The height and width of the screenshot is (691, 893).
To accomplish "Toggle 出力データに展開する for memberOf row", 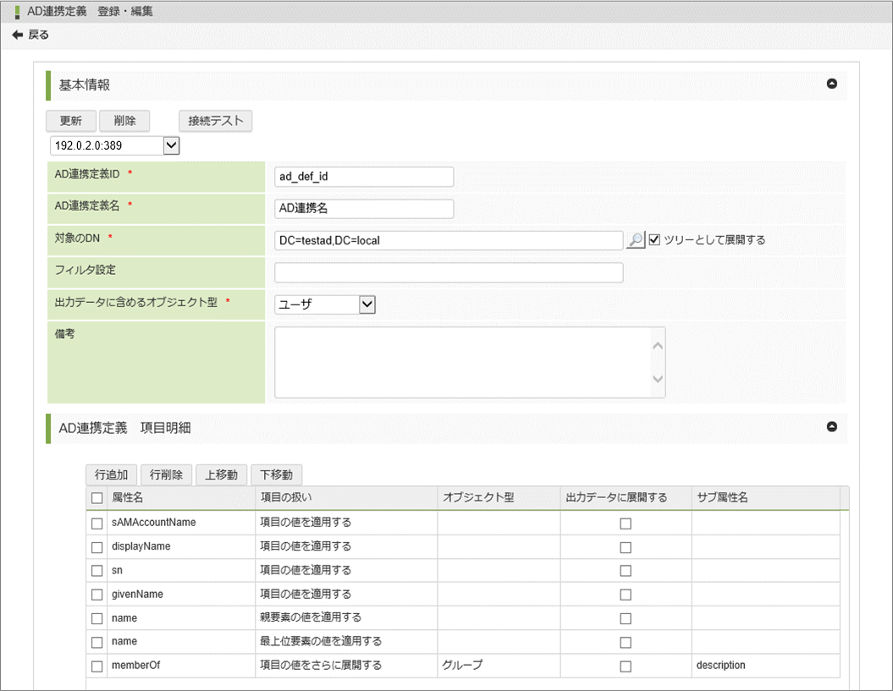I will pyautogui.click(x=626, y=666).
